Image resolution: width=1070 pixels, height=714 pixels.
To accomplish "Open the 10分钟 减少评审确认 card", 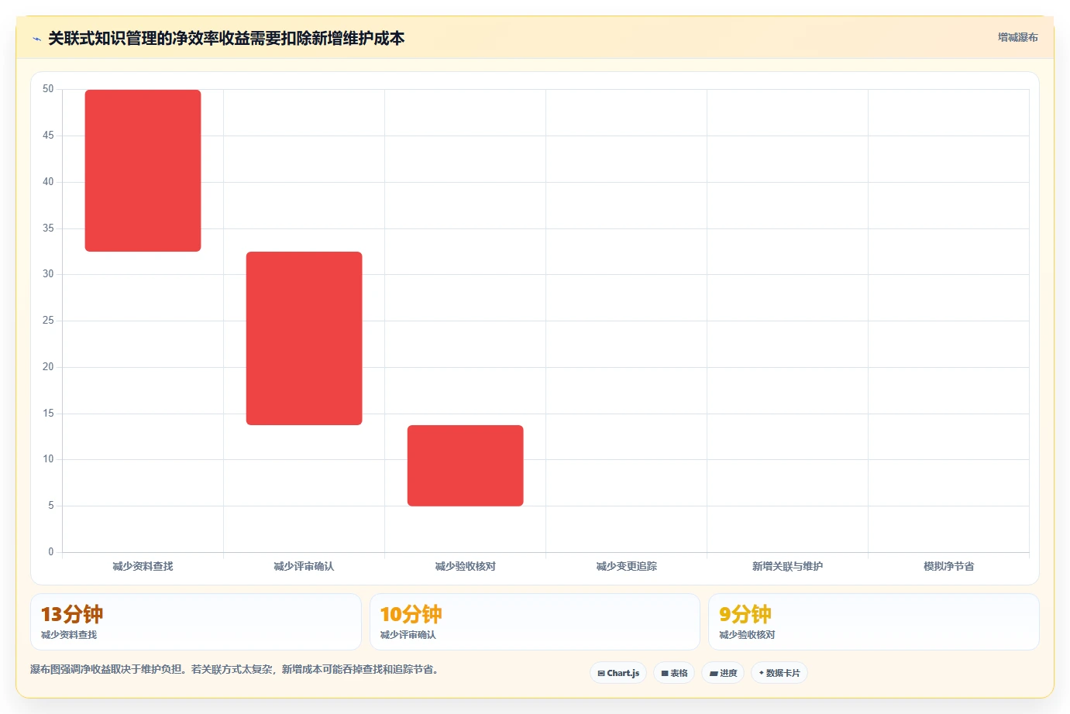I will pos(535,622).
